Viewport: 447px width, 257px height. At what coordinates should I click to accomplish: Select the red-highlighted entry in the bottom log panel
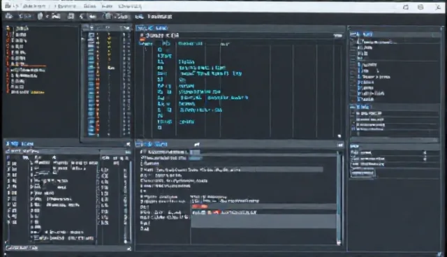[x=200, y=206]
